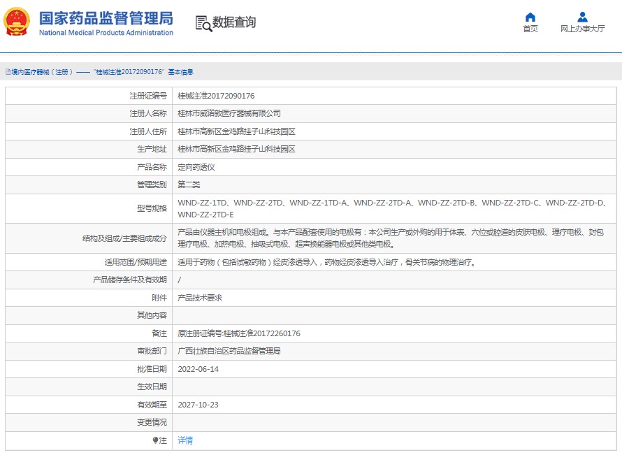Click model spec WND-ZZ-2TD-E text
The image size is (622, 455).
205,215
